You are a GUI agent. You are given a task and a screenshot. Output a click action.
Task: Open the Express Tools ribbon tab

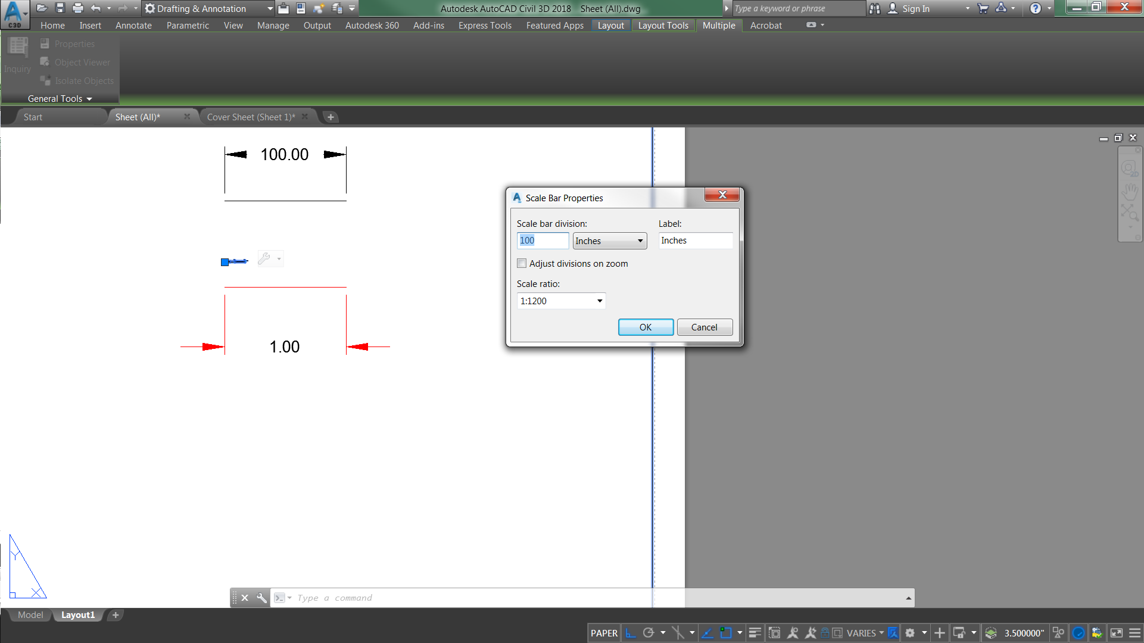[x=484, y=25]
